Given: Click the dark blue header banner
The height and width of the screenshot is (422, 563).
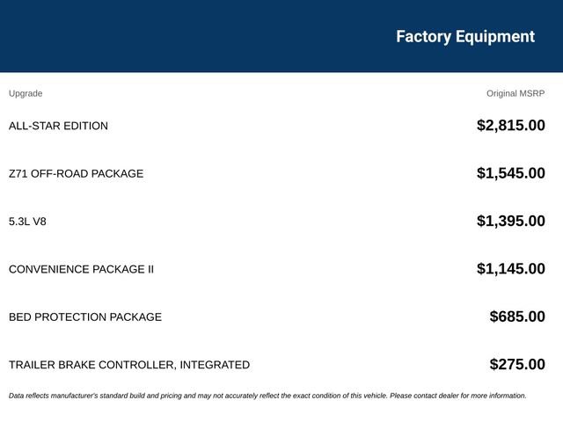Looking at the screenshot, I should click(281, 36).
